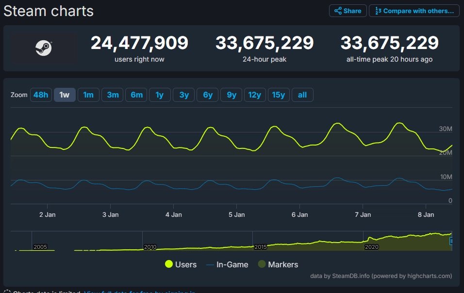Choose the 3m zoom range
Image resolution: width=464 pixels, height=293 pixels.
pos(113,95)
